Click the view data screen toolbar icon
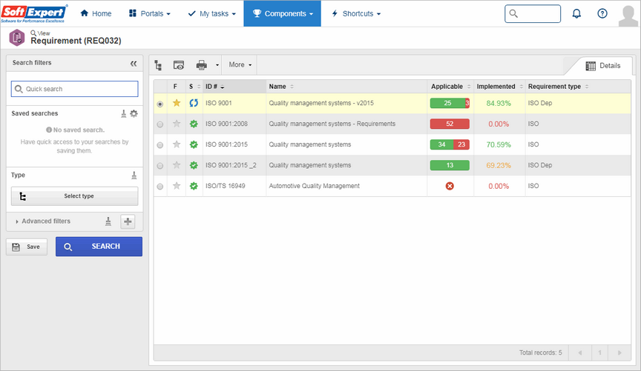 pos(179,65)
